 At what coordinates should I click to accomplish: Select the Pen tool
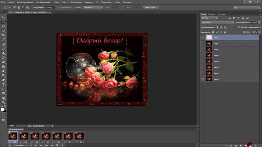[3, 80]
